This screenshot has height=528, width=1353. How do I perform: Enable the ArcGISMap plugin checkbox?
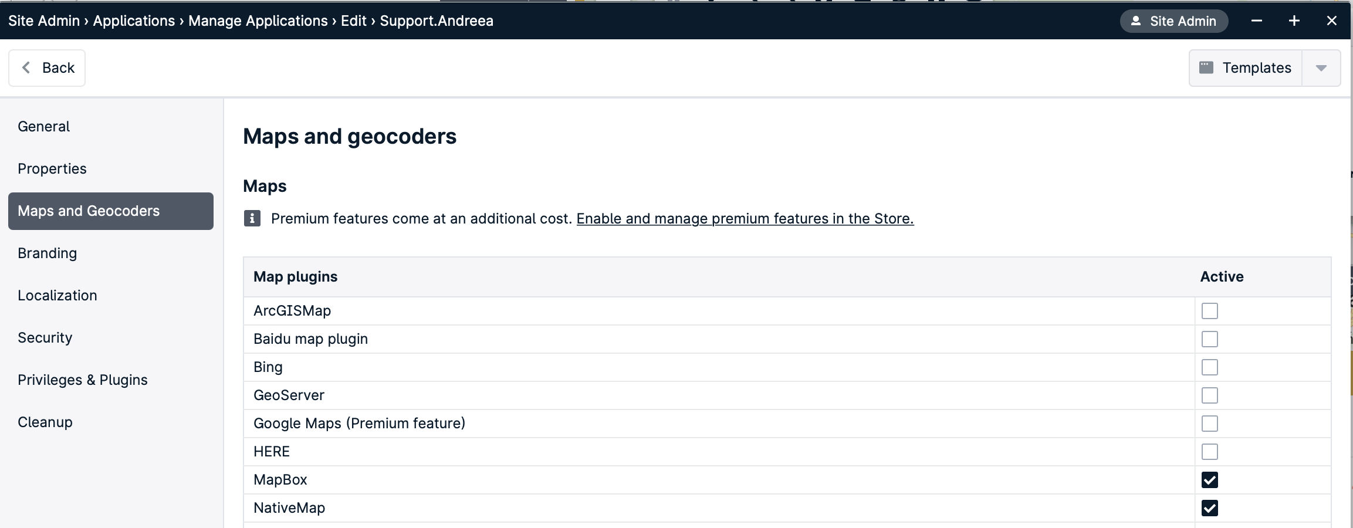(1210, 311)
